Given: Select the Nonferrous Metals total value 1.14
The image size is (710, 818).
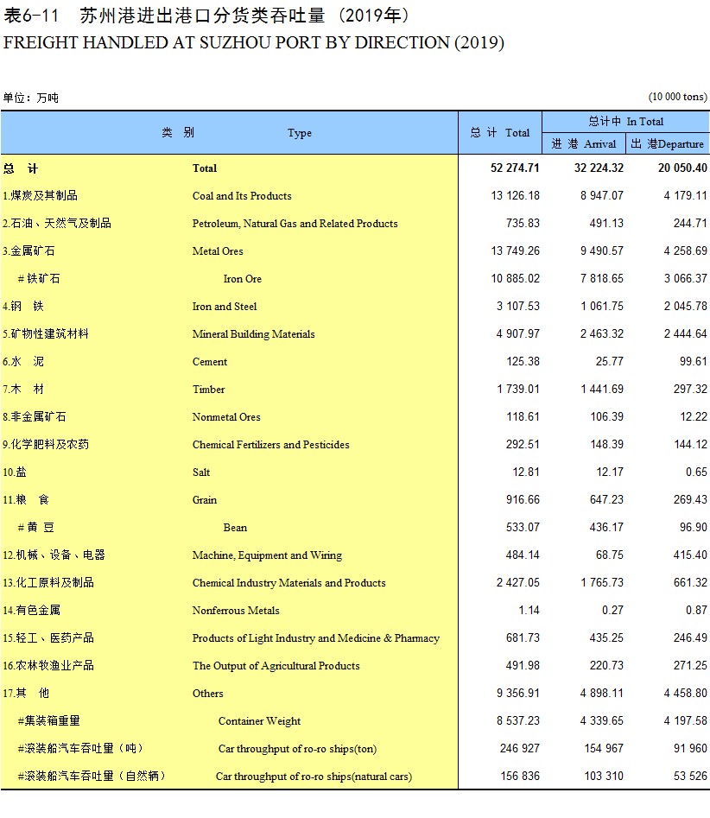Looking at the screenshot, I should coord(529,610).
